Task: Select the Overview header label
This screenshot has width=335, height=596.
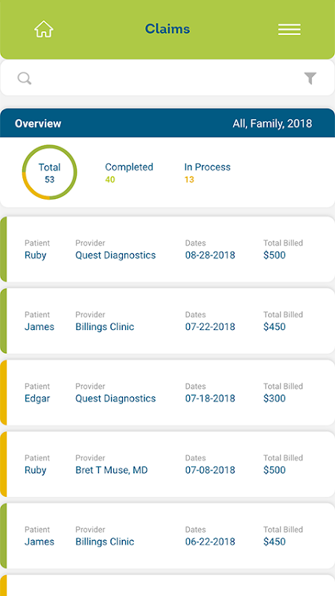Action: (38, 124)
